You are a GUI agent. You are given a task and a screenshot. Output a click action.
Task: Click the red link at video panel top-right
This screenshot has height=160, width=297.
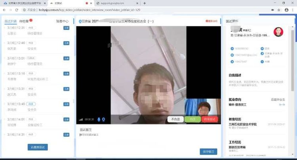(x=211, y=21)
